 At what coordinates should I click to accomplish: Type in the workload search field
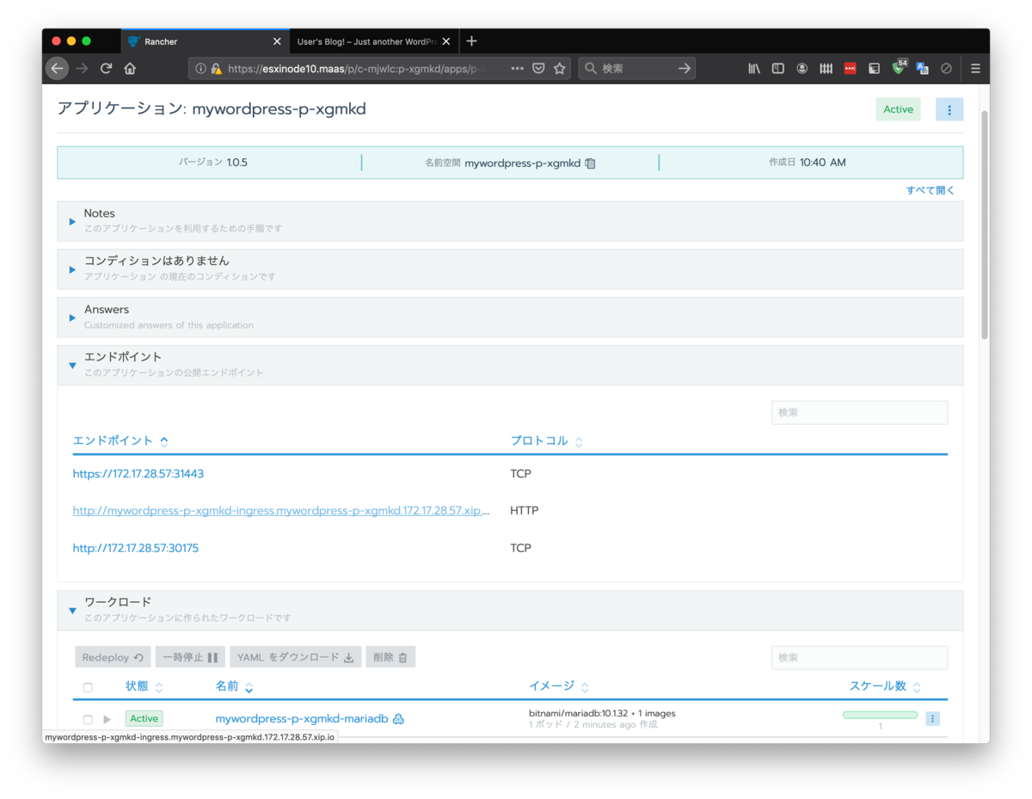(x=859, y=657)
